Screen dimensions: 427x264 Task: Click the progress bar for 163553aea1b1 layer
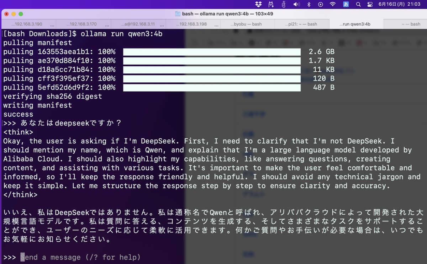[212, 52]
